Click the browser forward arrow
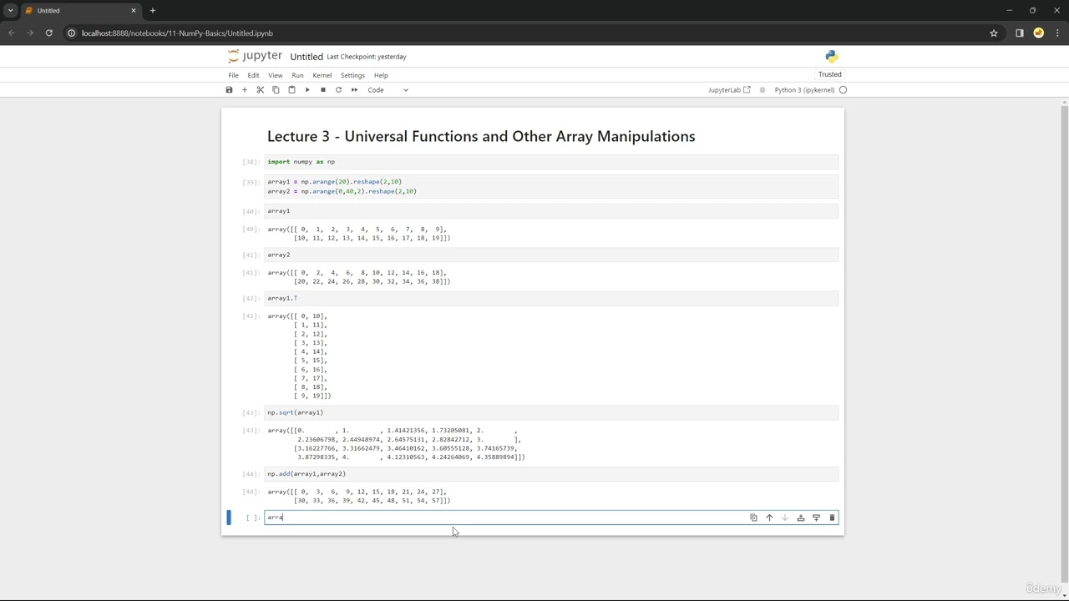 (30, 33)
